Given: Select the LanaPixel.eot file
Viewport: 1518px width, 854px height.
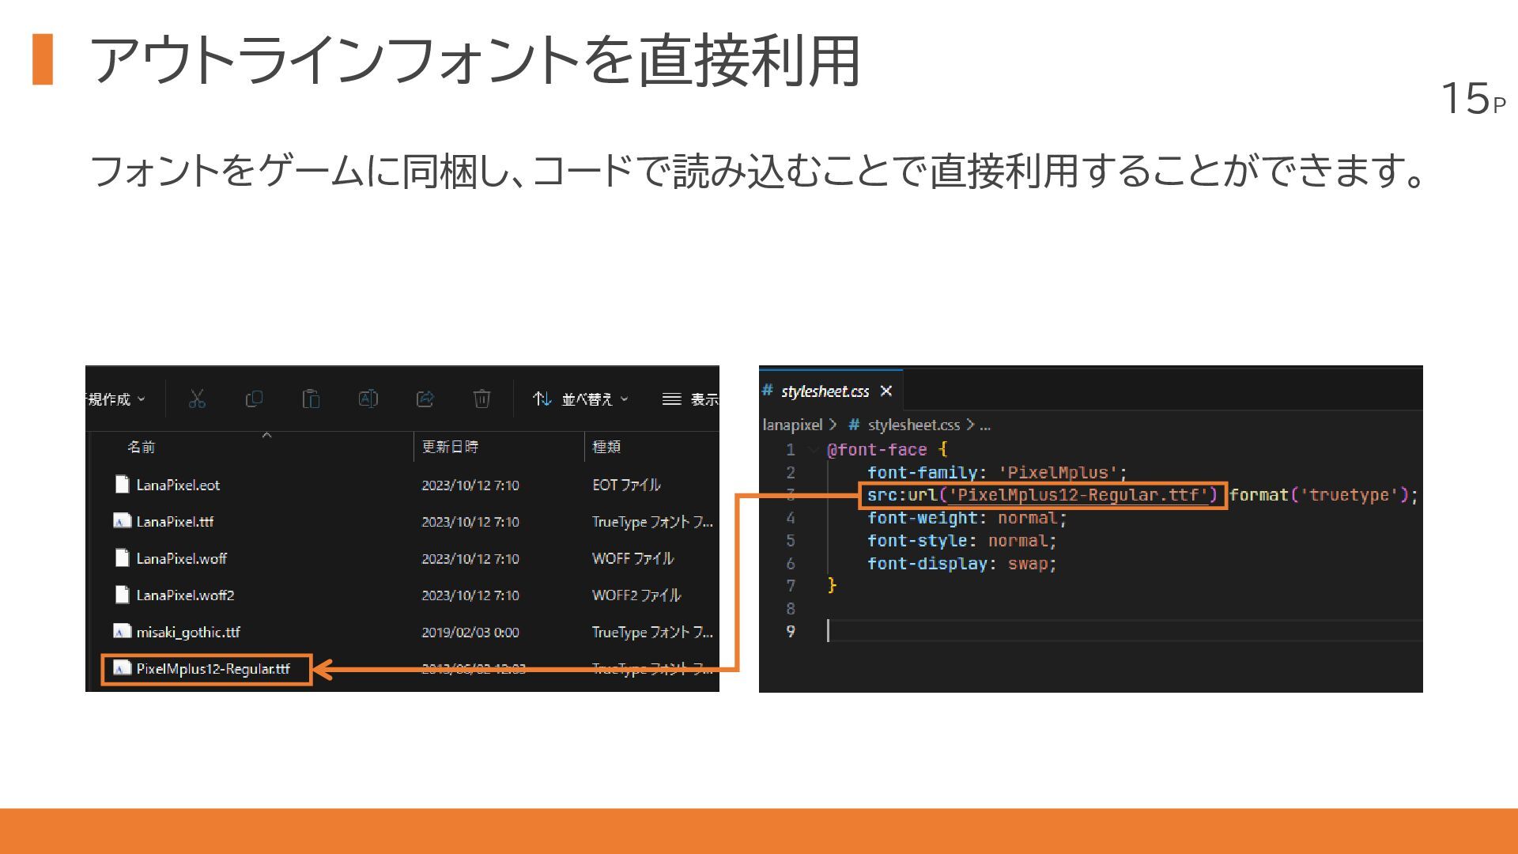Looking at the screenshot, I should 178,485.
